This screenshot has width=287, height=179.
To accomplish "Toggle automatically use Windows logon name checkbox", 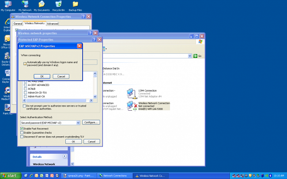I will click(25, 63).
